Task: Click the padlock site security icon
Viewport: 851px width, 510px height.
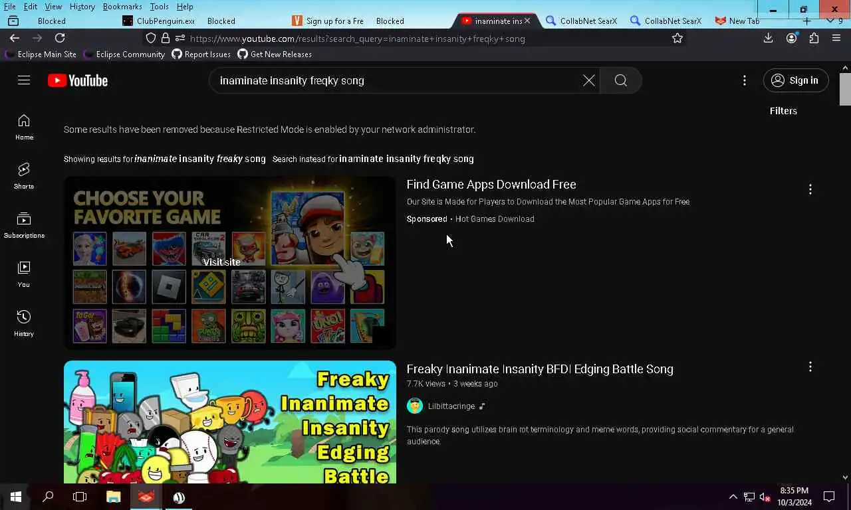Action: [x=166, y=39]
